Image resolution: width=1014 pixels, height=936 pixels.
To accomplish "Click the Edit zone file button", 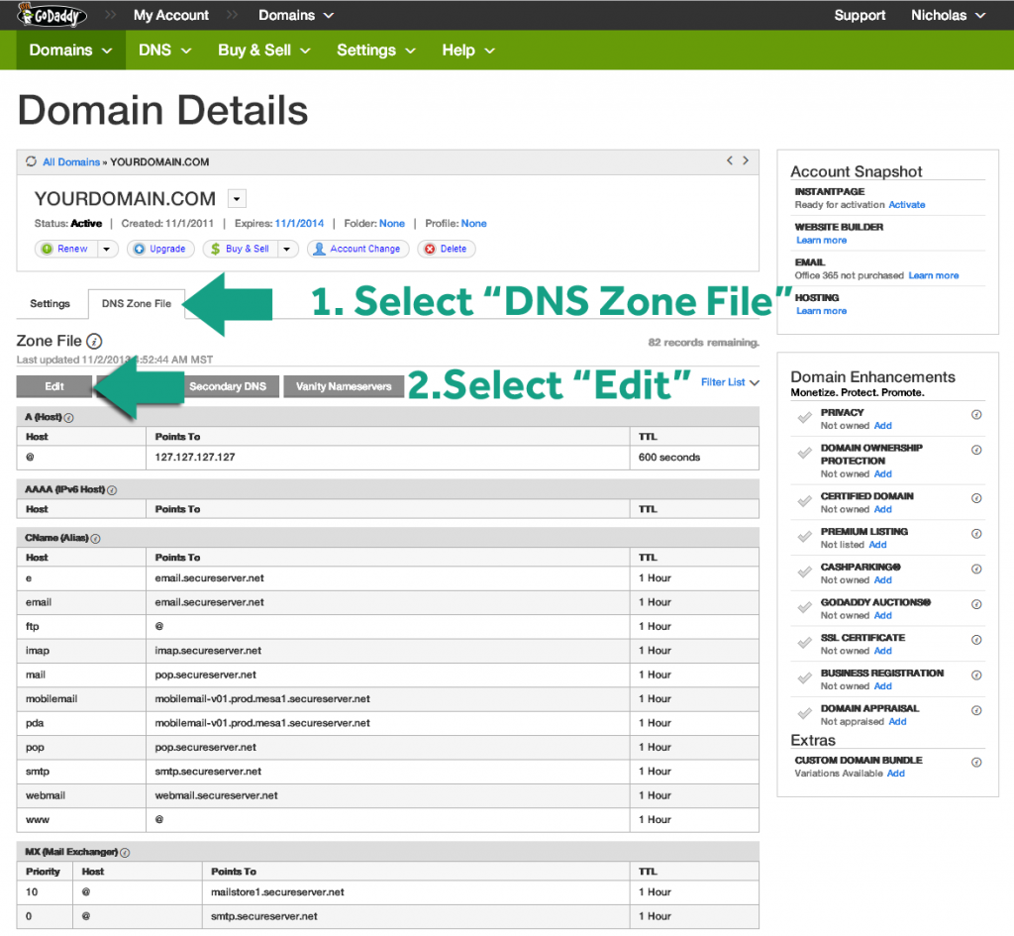I will (x=54, y=386).
